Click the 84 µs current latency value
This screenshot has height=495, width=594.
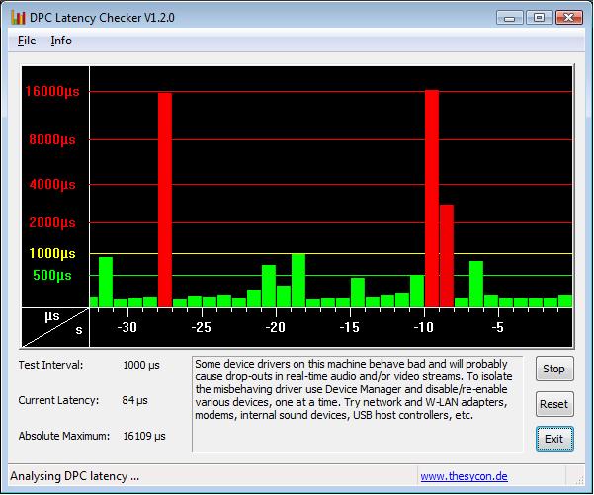pos(134,400)
